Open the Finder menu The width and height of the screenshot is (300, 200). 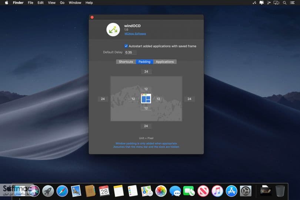(x=18, y=3)
